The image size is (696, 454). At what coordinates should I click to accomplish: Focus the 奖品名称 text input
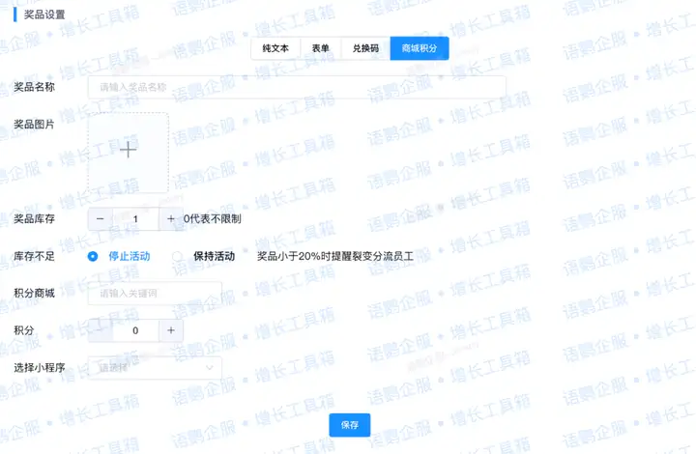point(297,87)
